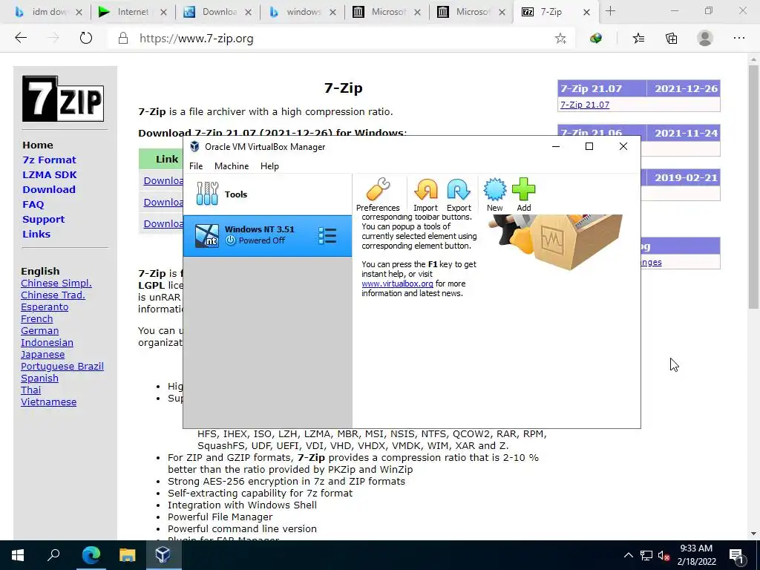Viewport: 760px width, 570px height.
Task: Open a new browser tab
Action: tap(610, 12)
